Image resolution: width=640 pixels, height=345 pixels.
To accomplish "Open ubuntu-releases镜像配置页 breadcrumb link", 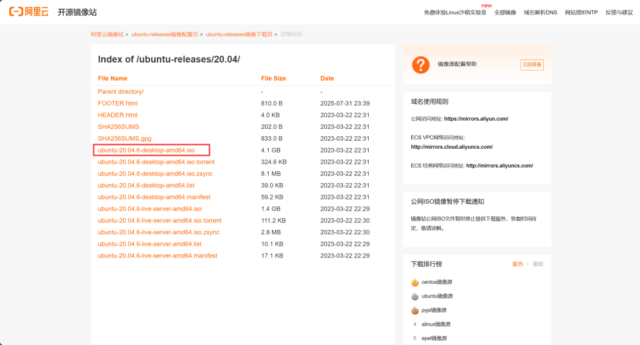I will pyautogui.click(x=164, y=34).
